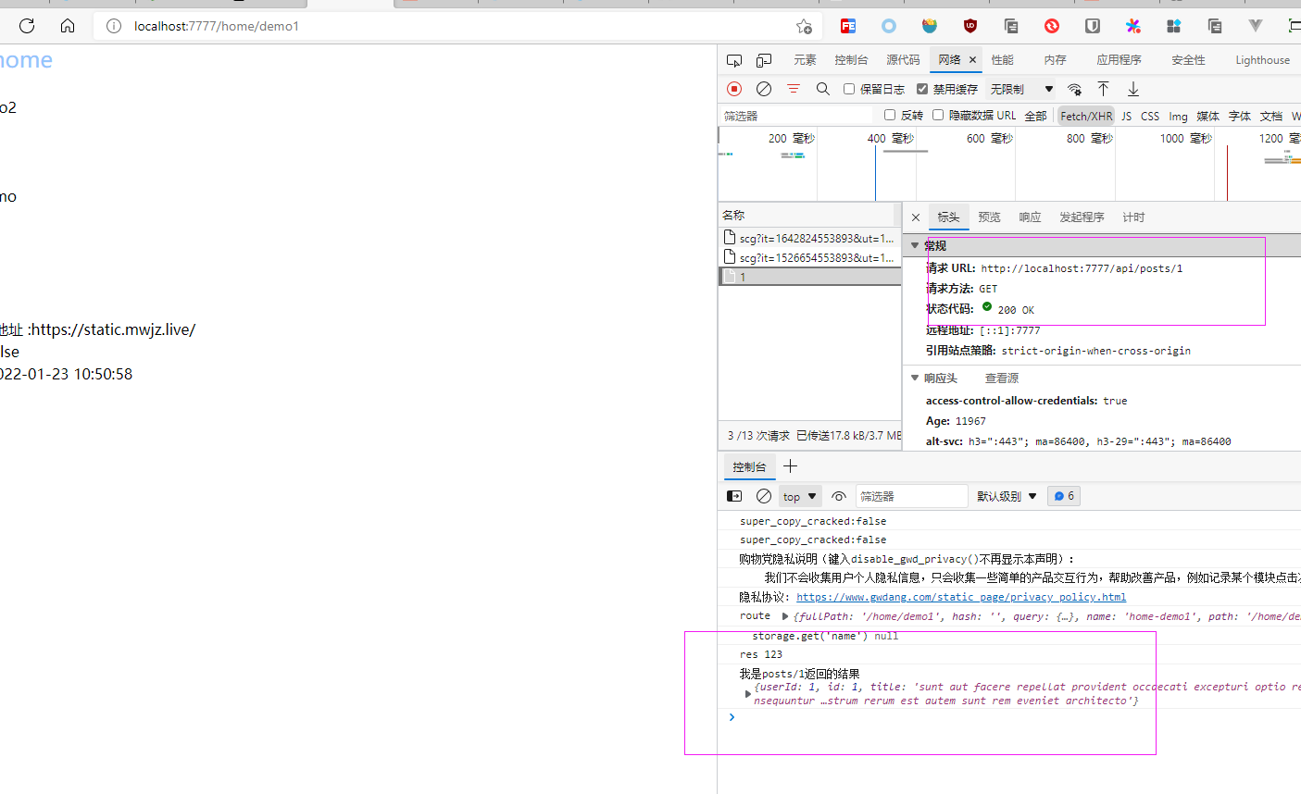
Task: Click the import HAR up-arrow icon
Action: (x=1104, y=89)
